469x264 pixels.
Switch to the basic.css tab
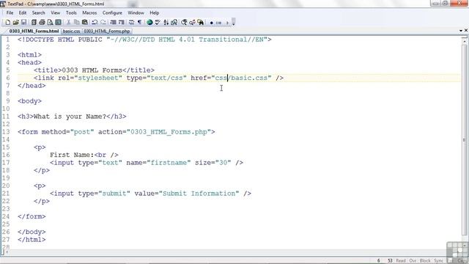click(x=72, y=31)
